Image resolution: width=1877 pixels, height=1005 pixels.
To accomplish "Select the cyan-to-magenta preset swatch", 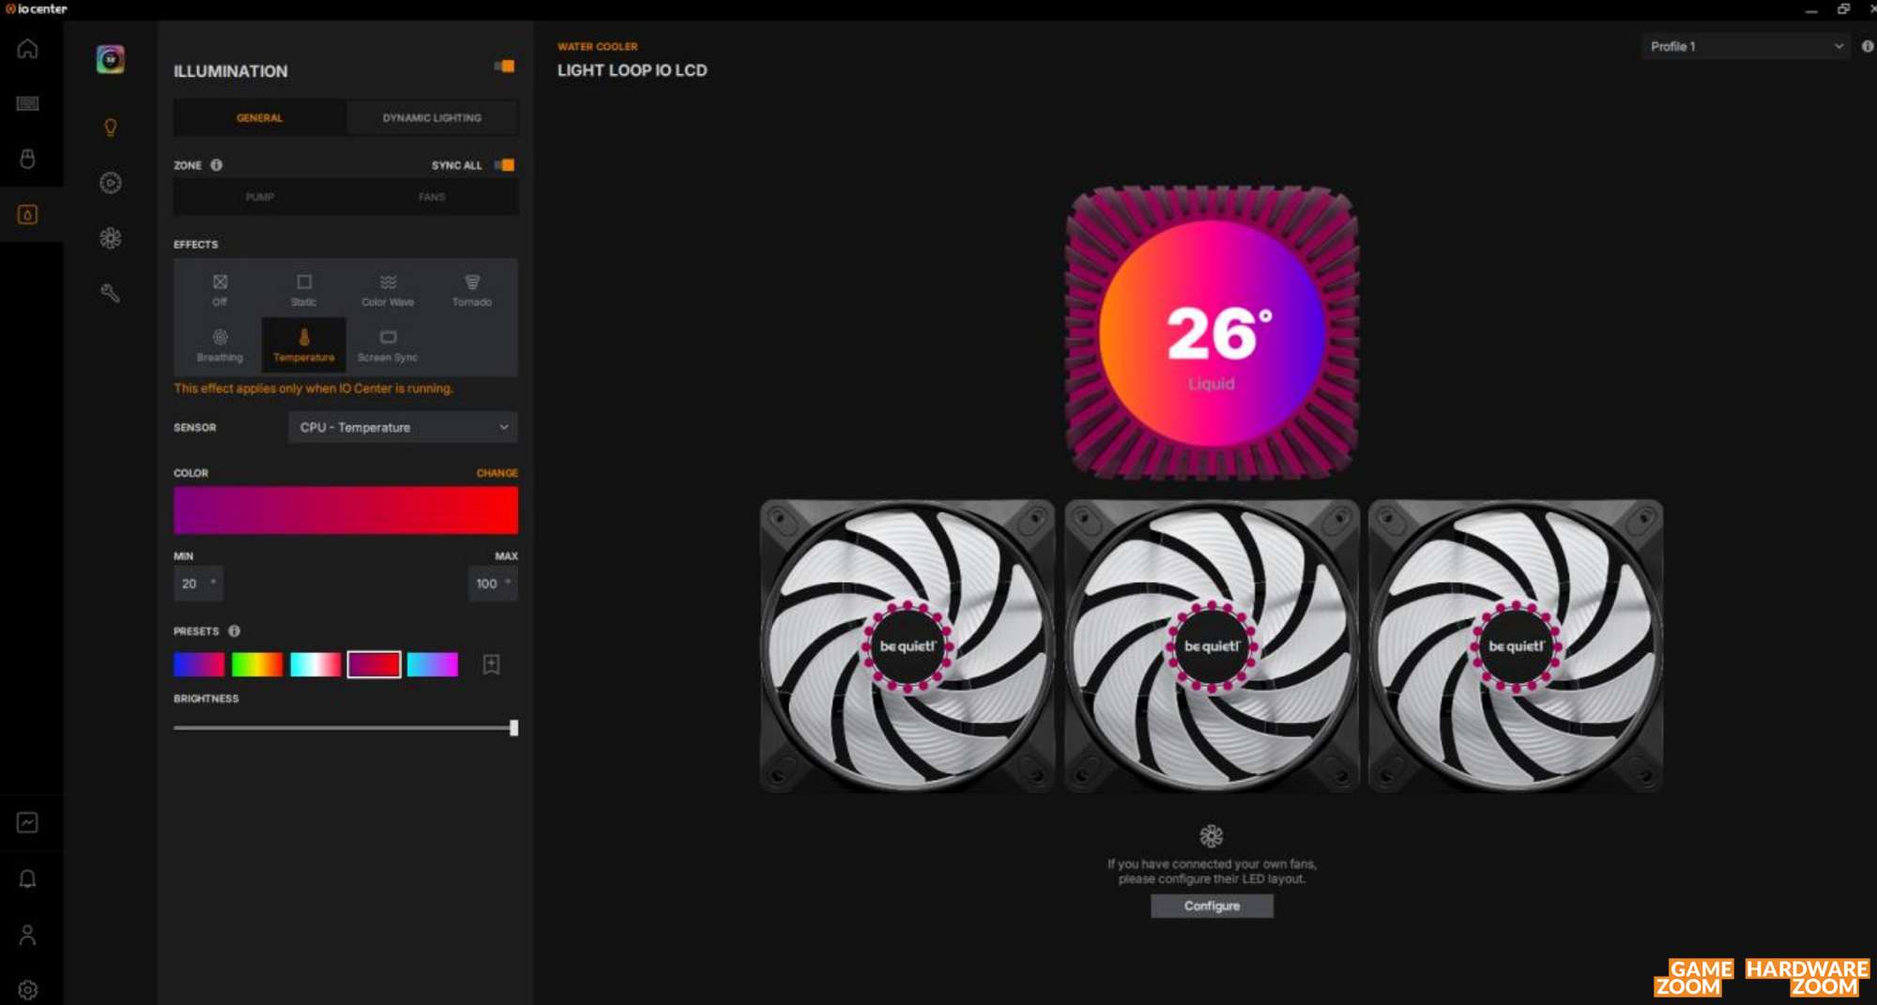I will pos(432,664).
